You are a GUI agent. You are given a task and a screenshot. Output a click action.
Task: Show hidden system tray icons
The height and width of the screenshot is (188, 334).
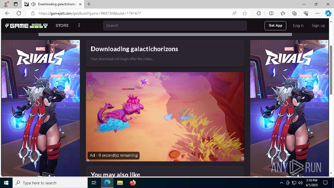[x=282, y=183]
